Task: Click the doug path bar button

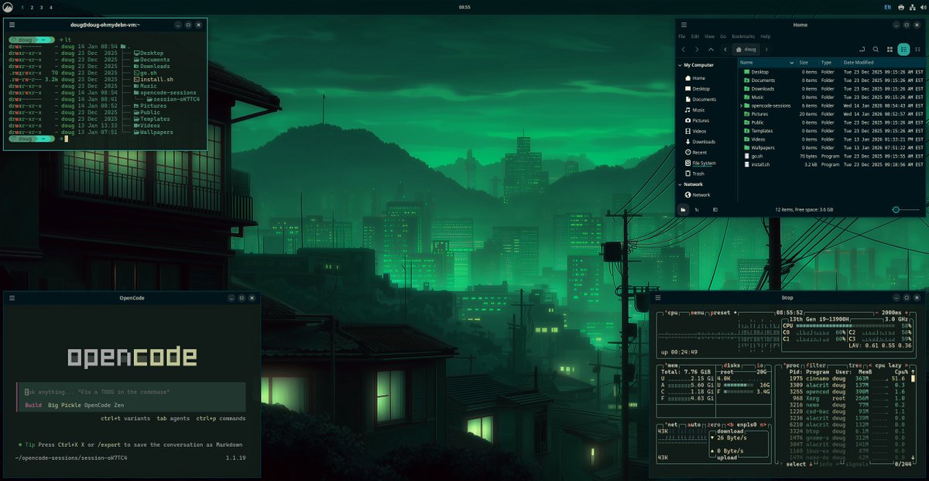Action: [x=746, y=50]
